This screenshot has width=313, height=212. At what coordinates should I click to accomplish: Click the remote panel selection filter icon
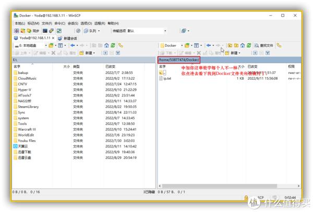268,53
